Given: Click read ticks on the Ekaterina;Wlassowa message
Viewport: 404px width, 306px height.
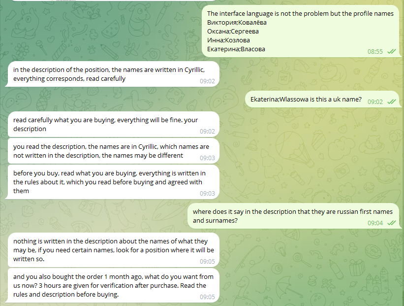Looking at the screenshot, I should pos(392,102).
